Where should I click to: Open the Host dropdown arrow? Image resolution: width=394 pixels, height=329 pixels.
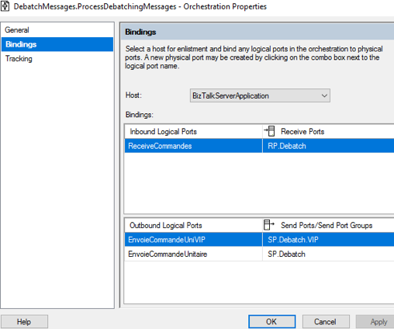[324, 95]
